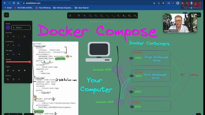
Task: Align text to the left
Action: pos(8,54)
